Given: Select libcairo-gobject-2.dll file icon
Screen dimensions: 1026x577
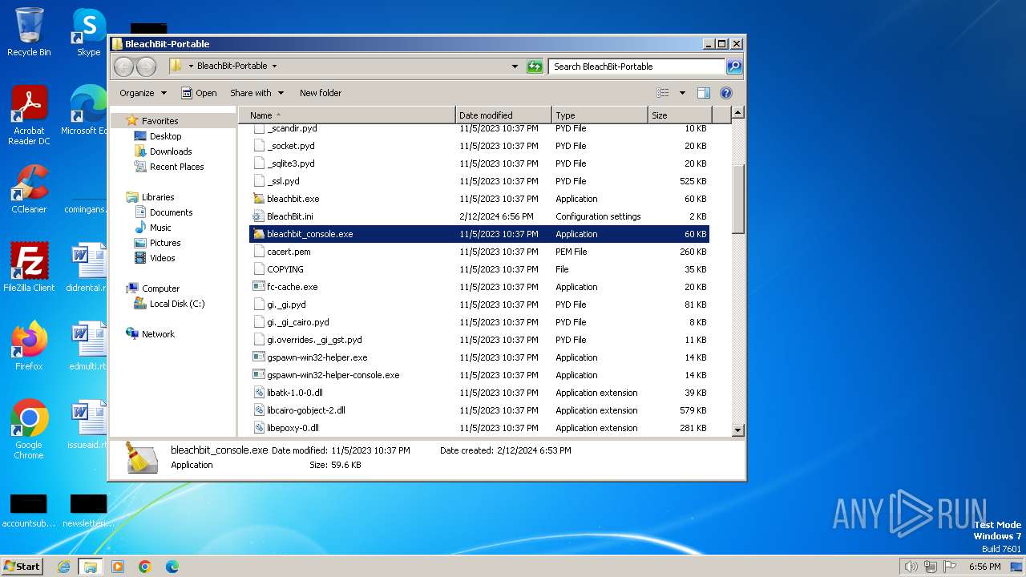Looking at the screenshot, I should [258, 410].
